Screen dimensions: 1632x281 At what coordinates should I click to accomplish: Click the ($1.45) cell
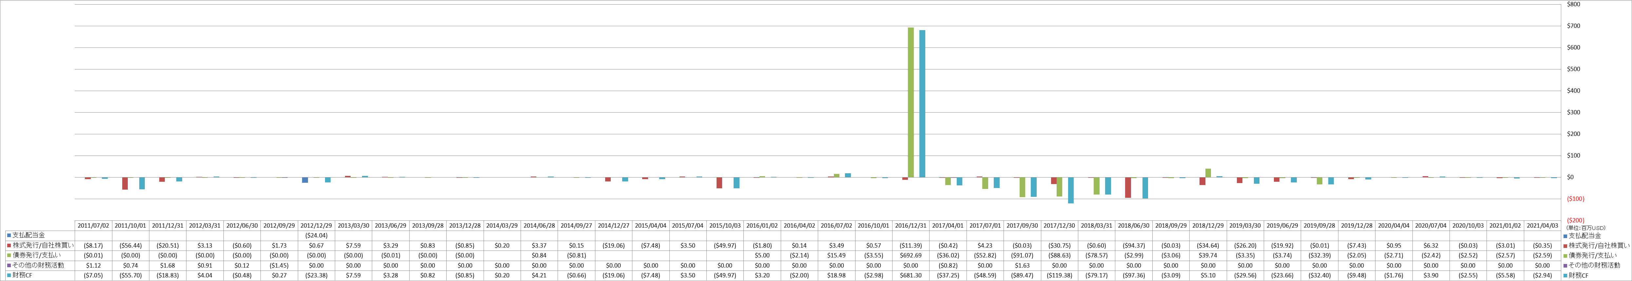point(279,266)
